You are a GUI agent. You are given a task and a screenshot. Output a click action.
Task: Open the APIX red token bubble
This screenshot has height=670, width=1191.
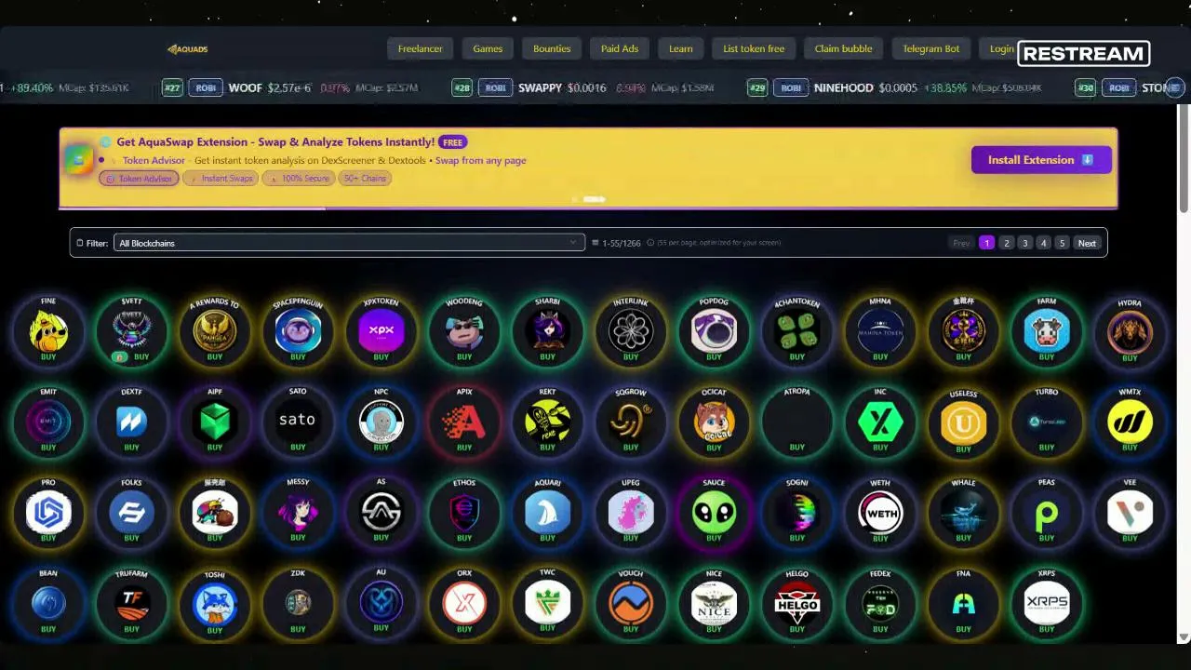(464, 422)
